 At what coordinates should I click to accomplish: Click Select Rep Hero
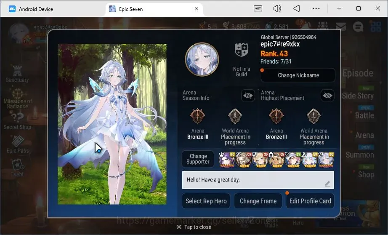(206, 201)
